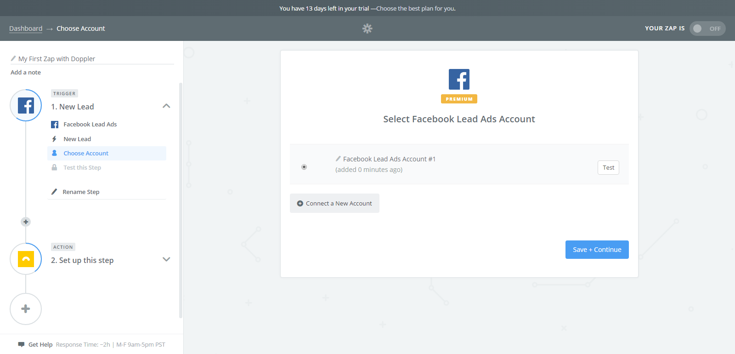The height and width of the screenshot is (354, 735).
Task: Click the pencil icon beside zap name
Action: click(13, 58)
